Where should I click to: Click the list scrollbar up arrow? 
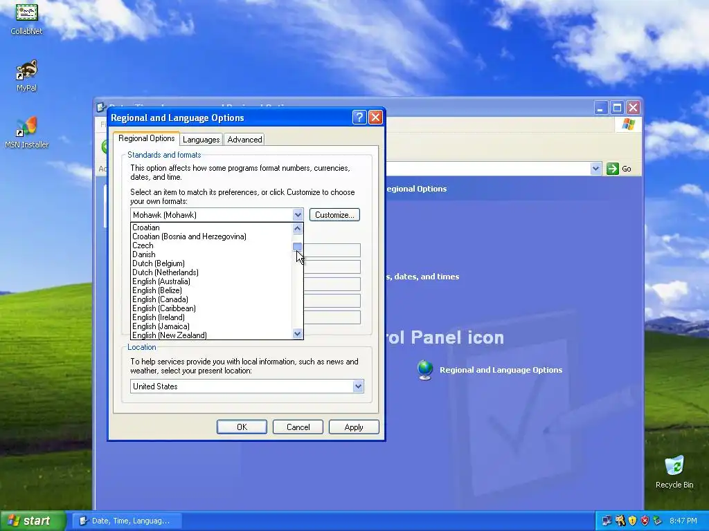297,228
